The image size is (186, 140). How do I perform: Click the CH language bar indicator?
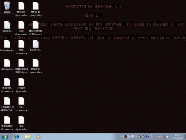(x=121, y=136)
